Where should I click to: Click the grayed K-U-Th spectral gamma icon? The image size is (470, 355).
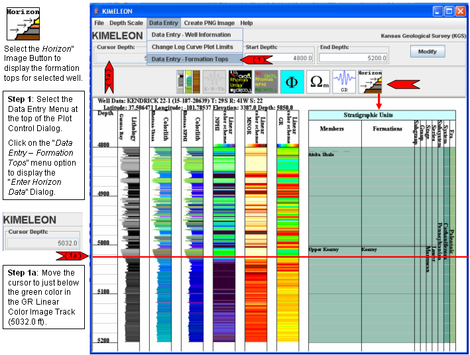coord(213,82)
